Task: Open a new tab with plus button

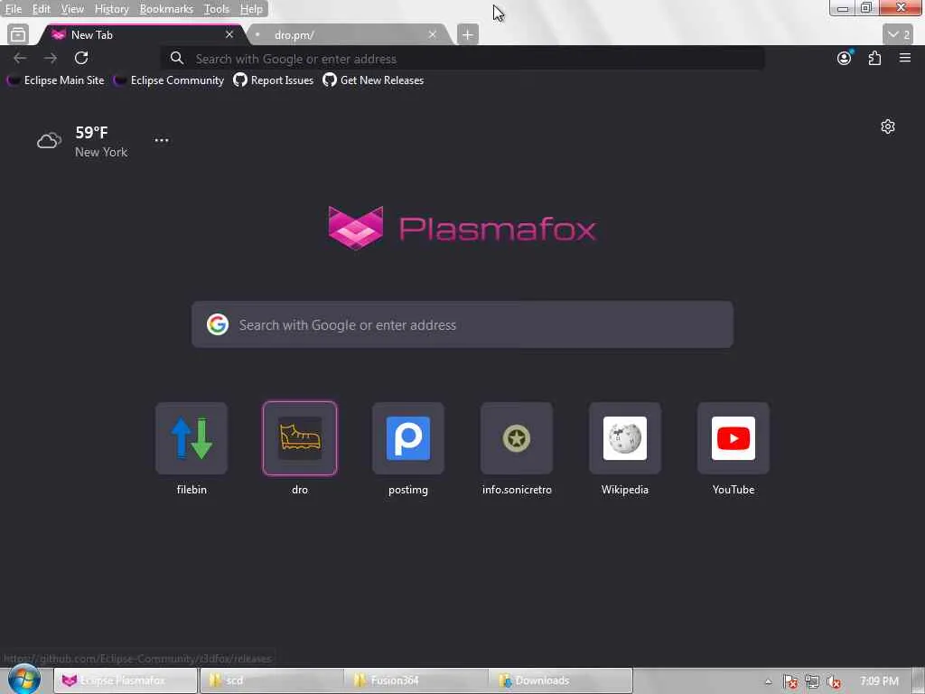Action: (468, 35)
